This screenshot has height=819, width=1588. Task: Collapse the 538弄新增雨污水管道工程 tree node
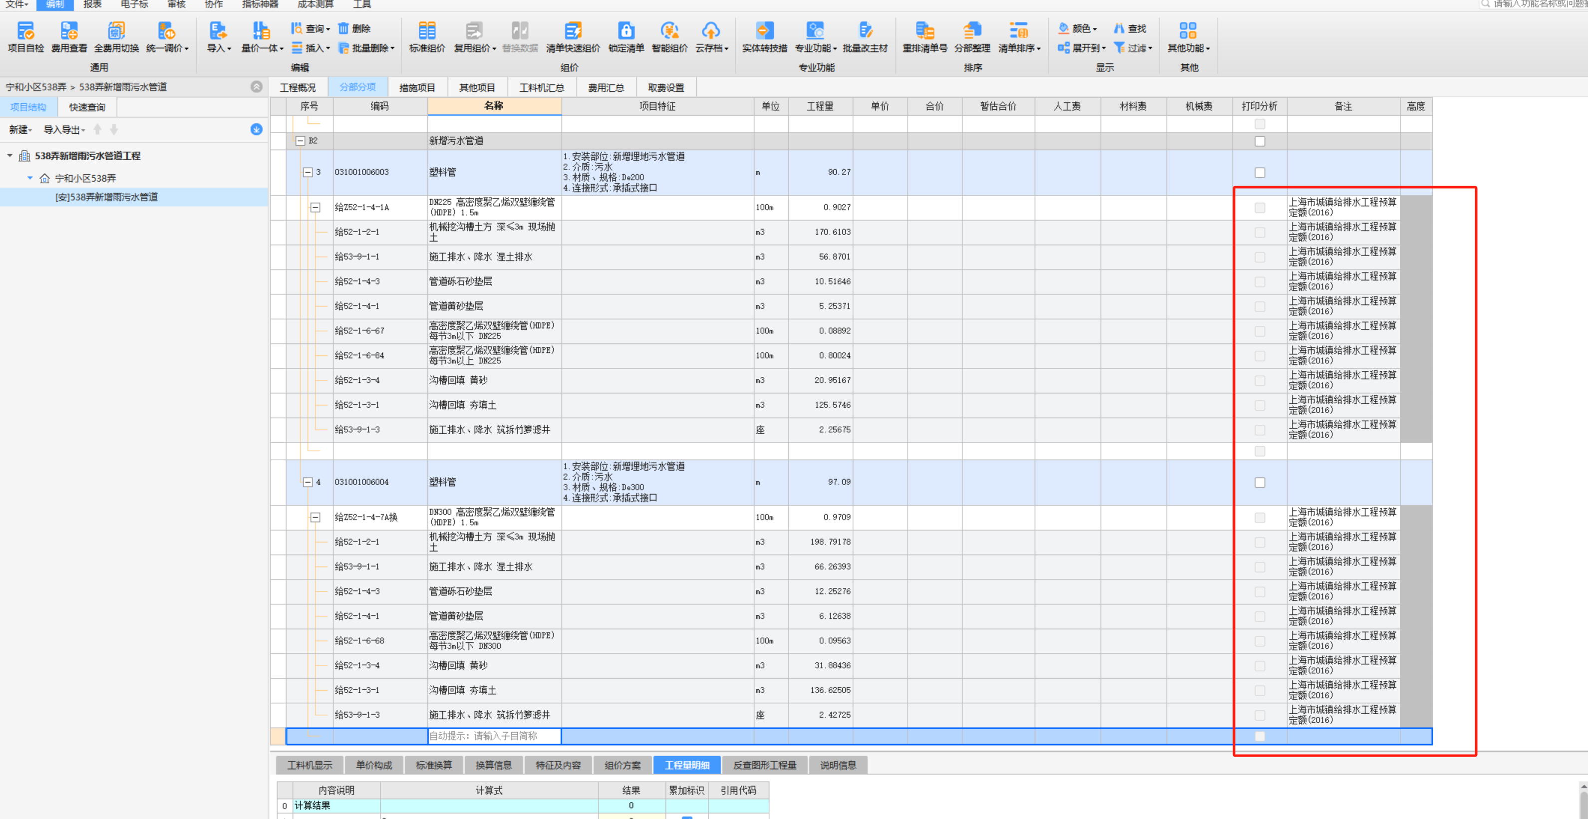(10, 156)
